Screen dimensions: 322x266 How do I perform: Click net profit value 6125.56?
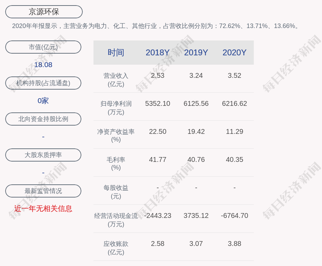pyautogui.click(x=196, y=103)
